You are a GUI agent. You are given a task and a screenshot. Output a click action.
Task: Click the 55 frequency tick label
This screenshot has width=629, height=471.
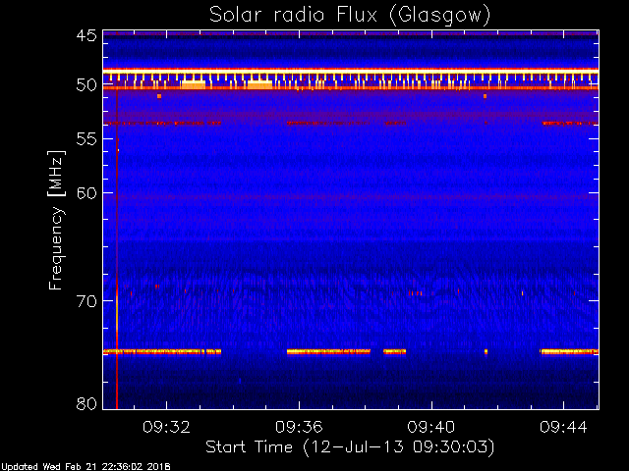[x=86, y=139]
